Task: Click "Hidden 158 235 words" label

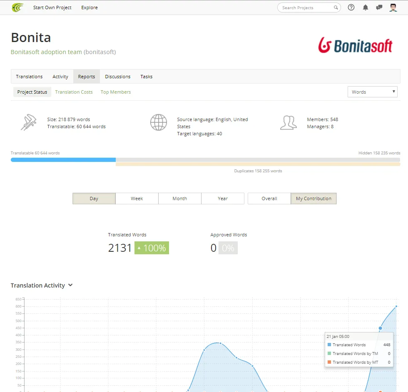Action: (379, 153)
